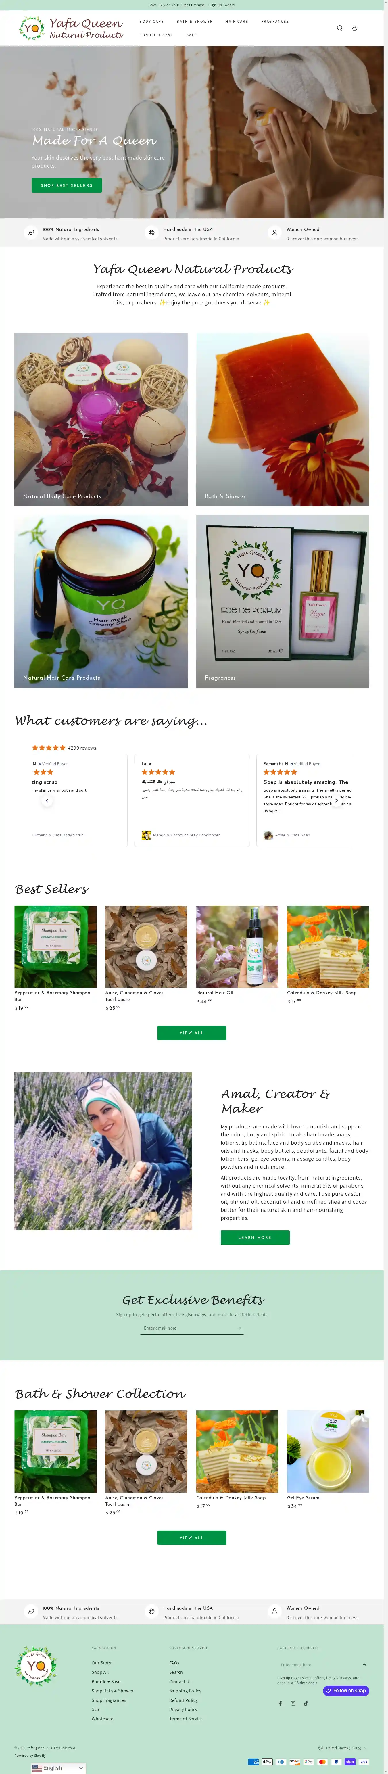Open the Hair Care menu

coord(236,21)
